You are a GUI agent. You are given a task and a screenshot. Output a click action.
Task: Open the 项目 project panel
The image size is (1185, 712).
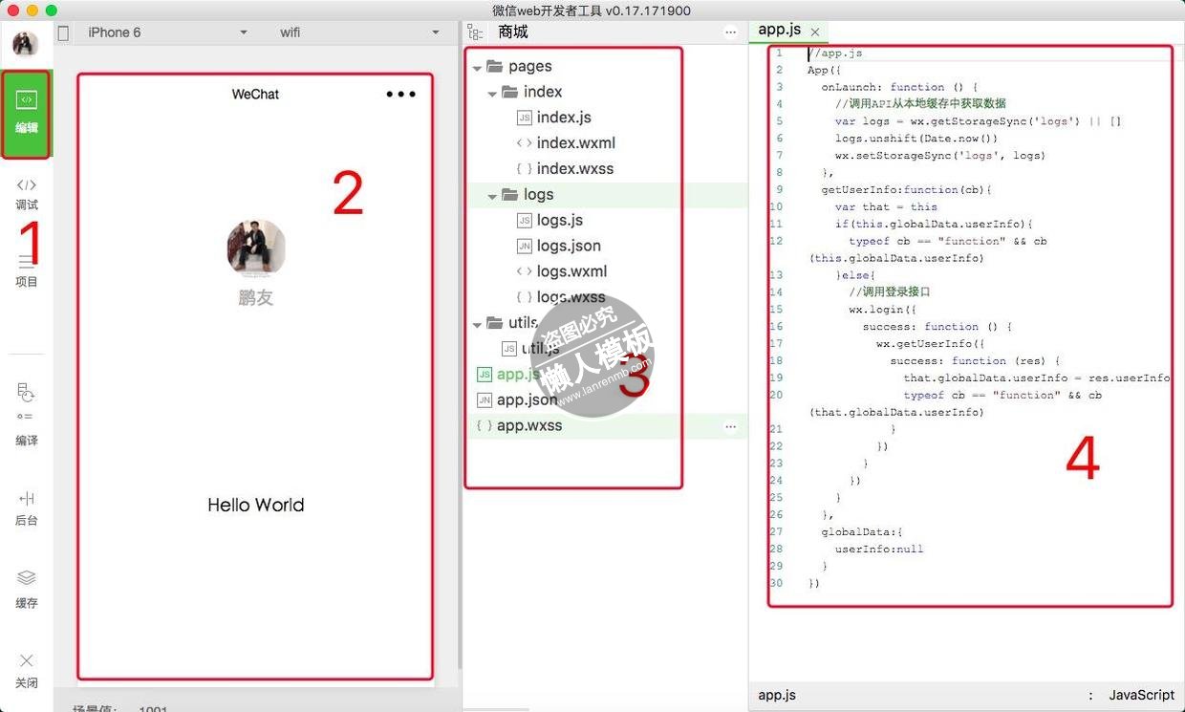27,270
